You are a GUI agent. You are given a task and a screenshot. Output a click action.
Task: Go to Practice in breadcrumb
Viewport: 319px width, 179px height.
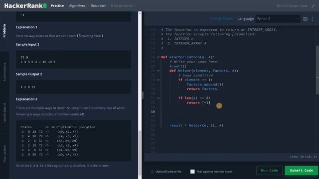[x=57, y=5]
